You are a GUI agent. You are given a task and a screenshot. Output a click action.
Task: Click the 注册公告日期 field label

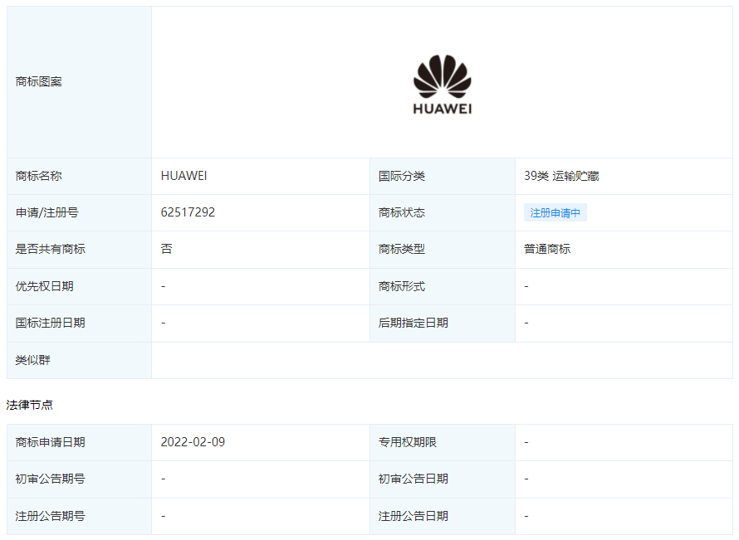click(x=414, y=516)
